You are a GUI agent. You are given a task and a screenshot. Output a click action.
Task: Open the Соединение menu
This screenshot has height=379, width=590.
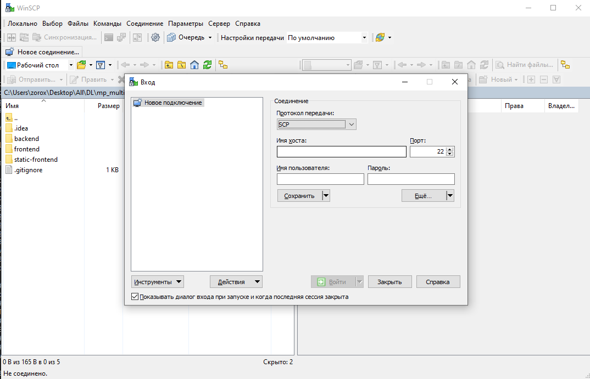click(145, 23)
